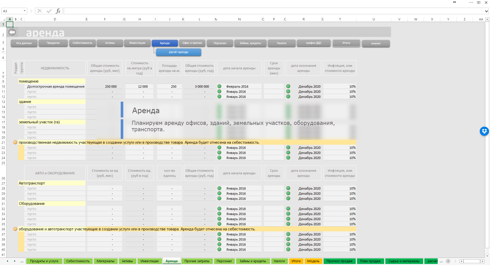Click green start-date indicator in row 32
This screenshot has width=490, height=265.
219,209
